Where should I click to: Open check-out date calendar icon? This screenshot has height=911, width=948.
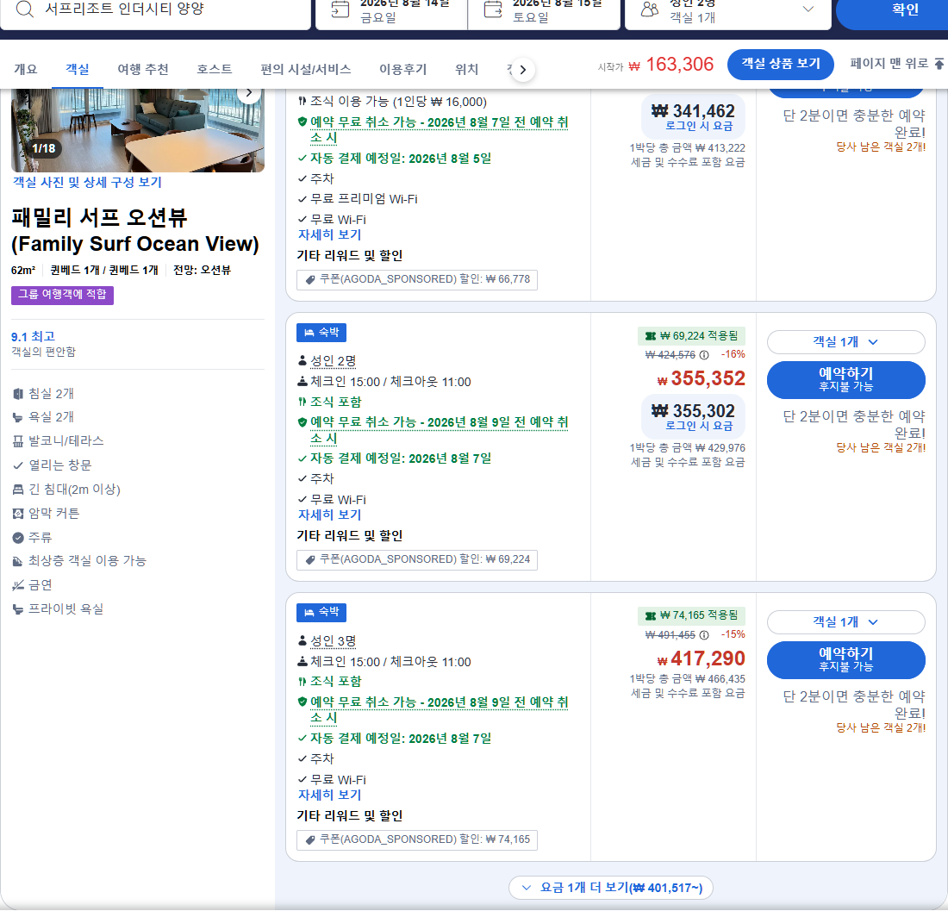click(493, 9)
